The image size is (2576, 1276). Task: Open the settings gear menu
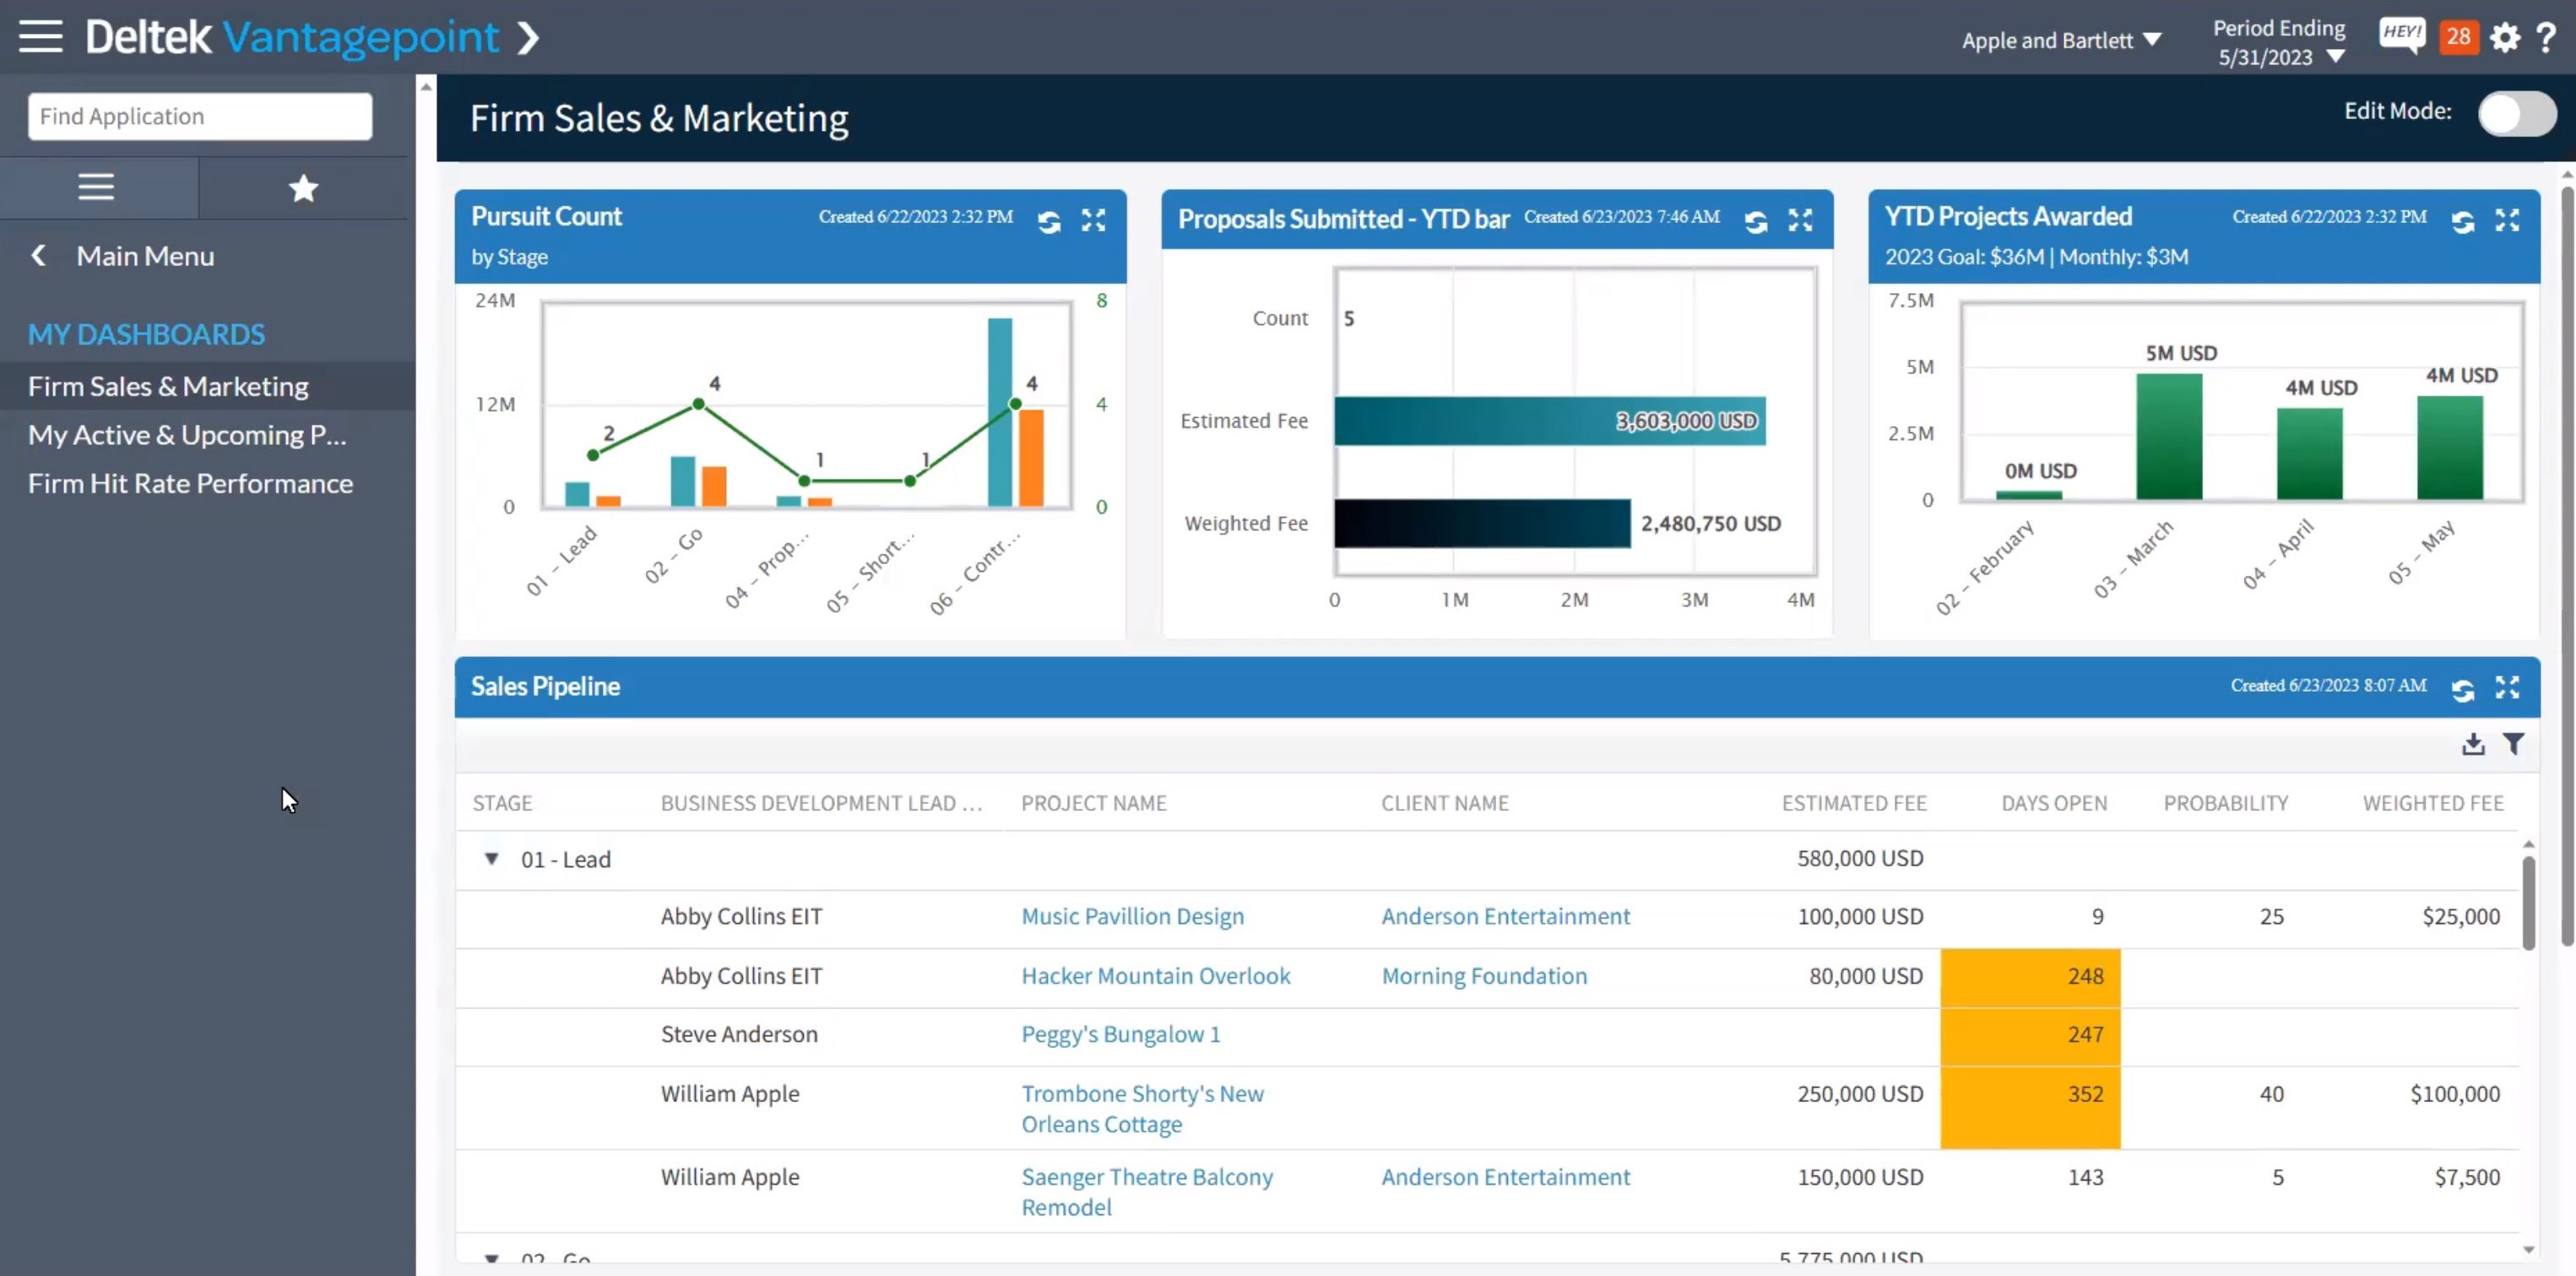[x=2506, y=37]
